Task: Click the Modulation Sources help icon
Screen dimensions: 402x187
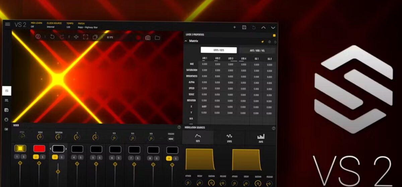Action: tap(274, 128)
